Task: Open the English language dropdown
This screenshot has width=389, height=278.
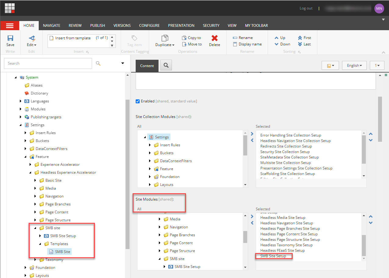Action: pos(355,66)
